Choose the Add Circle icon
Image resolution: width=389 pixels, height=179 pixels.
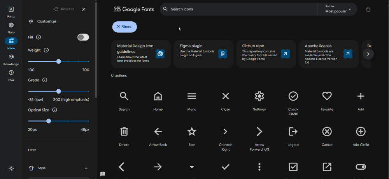(361, 132)
